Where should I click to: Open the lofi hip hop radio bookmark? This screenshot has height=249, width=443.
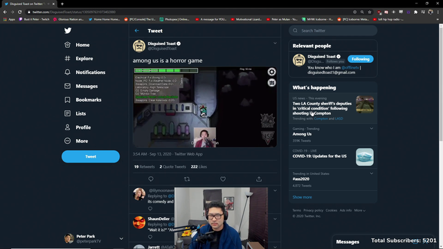tap(388, 19)
